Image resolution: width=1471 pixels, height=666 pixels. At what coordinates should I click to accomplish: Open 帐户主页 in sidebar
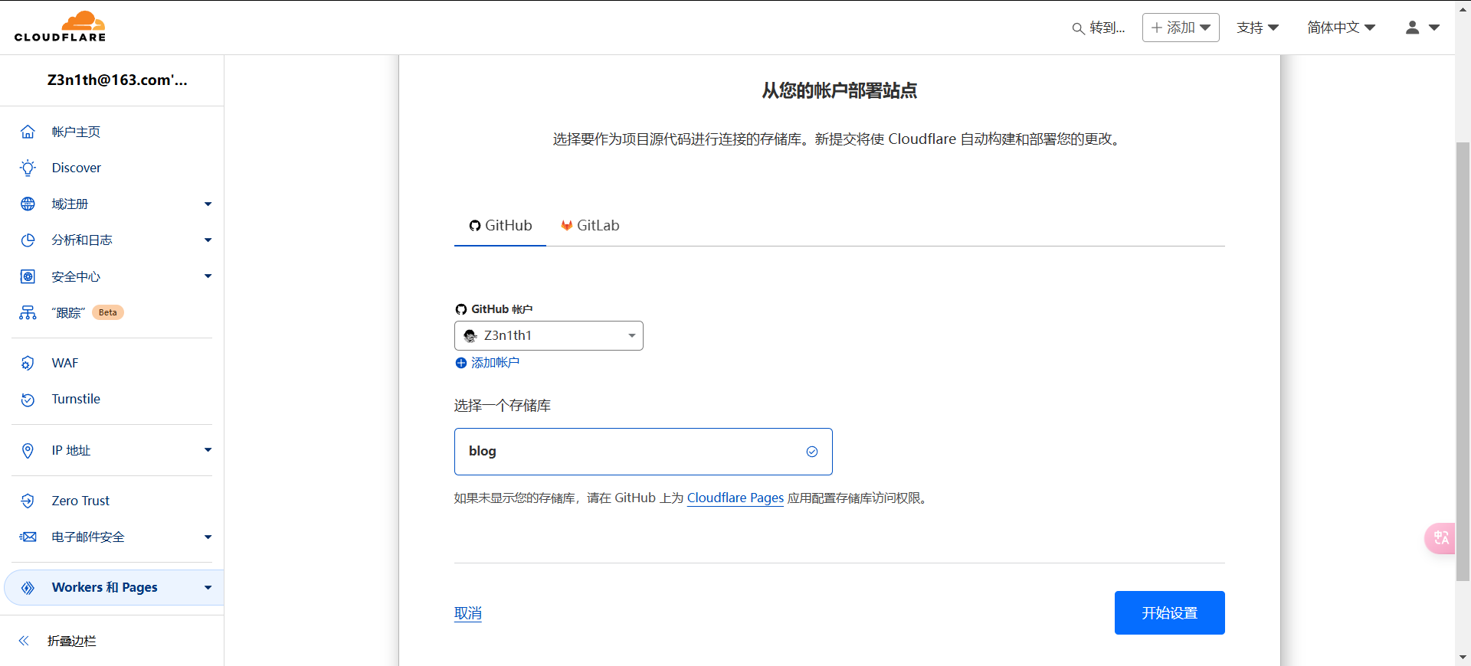tap(76, 132)
